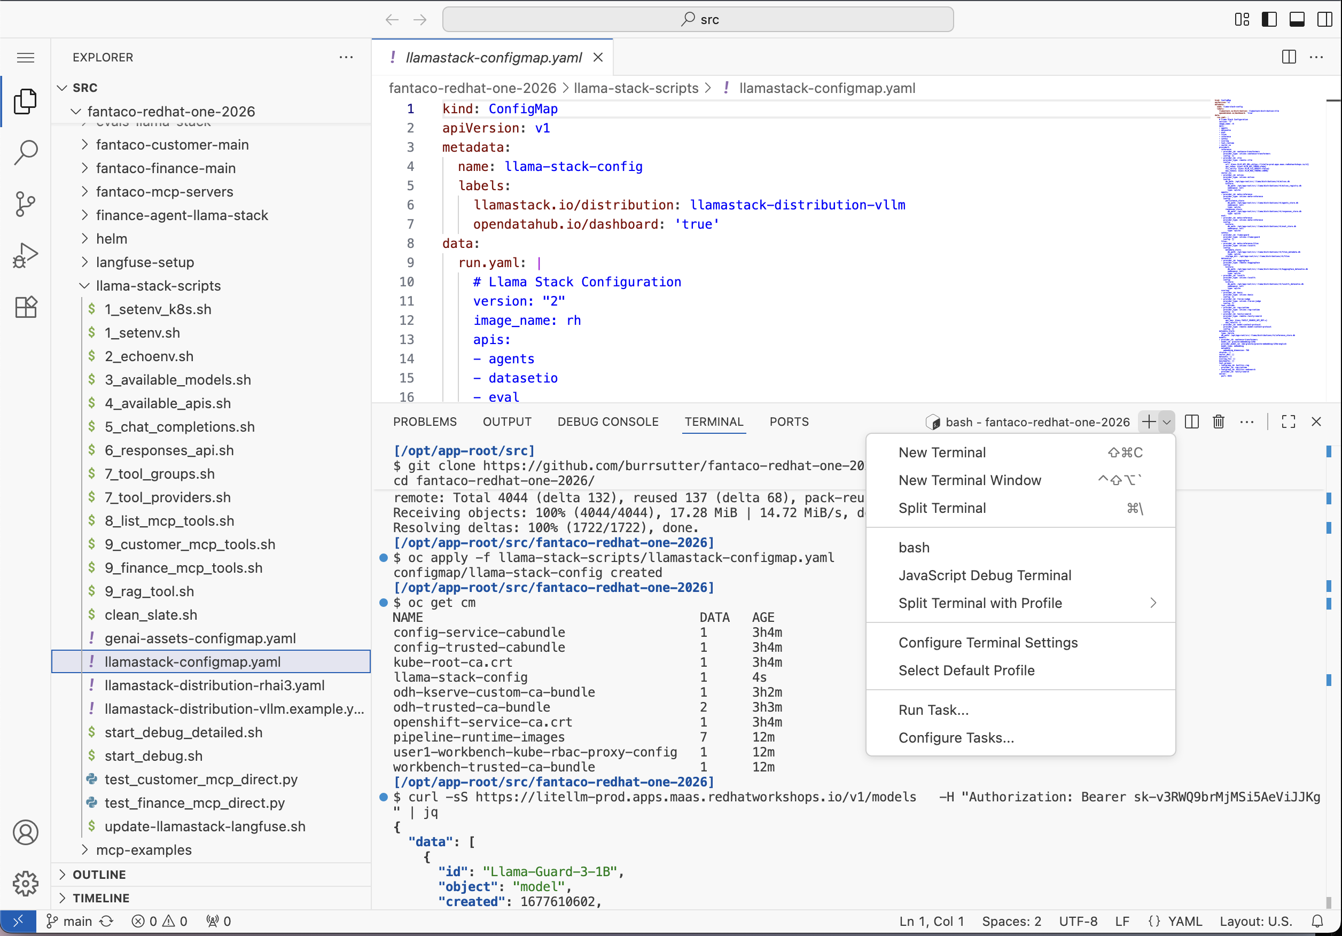Kill the active terminal with trash icon
1342x936 pixels.
[1219, 422]
